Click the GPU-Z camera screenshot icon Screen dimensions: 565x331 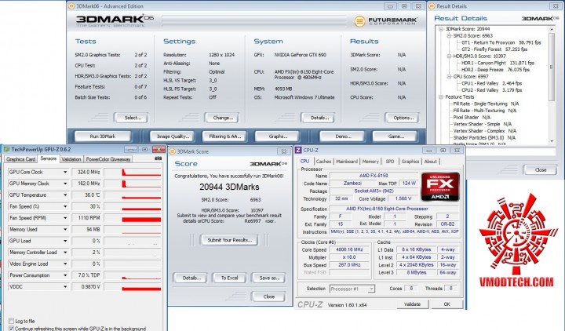pos(159,158)
